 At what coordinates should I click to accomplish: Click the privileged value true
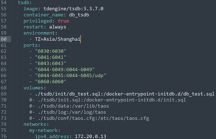pyautogui.click(x=63, y=21)
